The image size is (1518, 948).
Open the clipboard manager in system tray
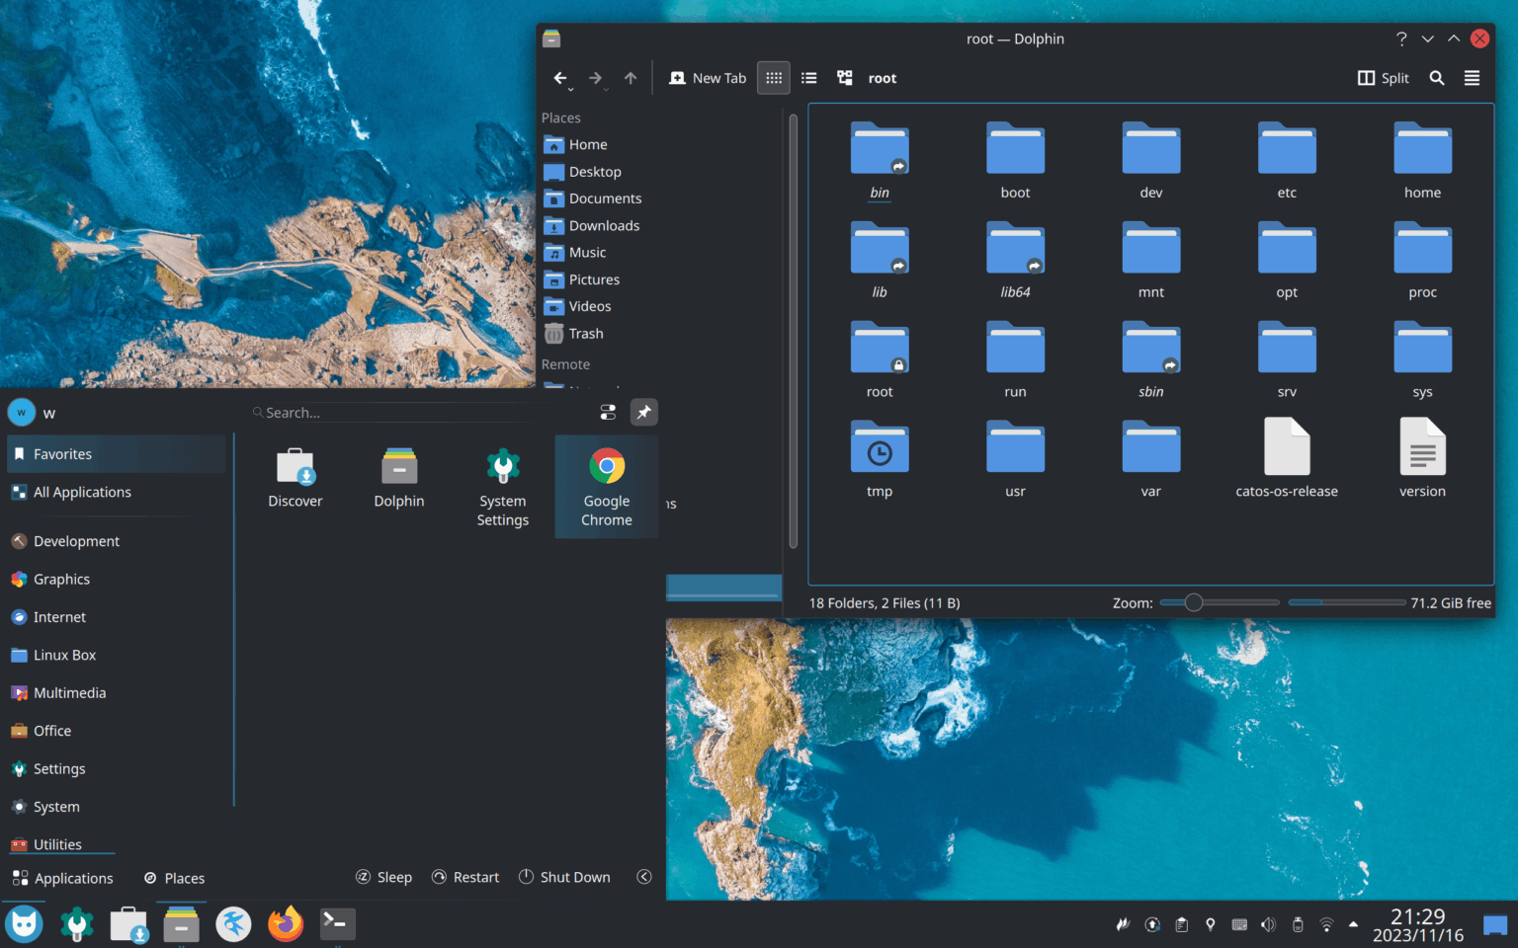1181,924
